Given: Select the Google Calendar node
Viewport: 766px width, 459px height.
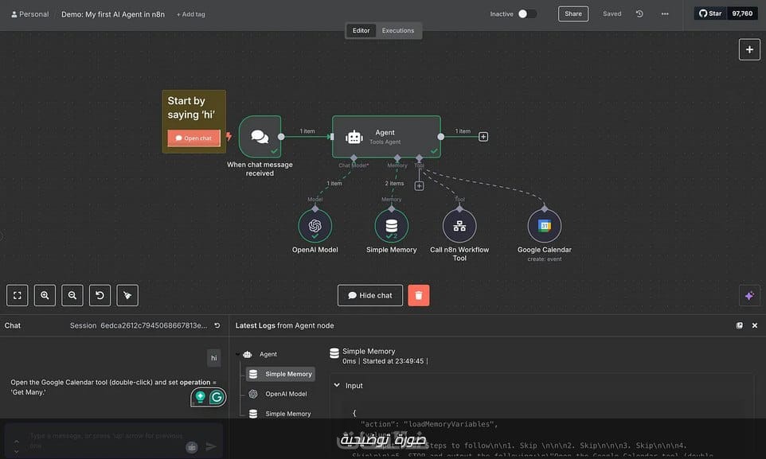Looking at the screenshot, I should [x=544, y=226].
